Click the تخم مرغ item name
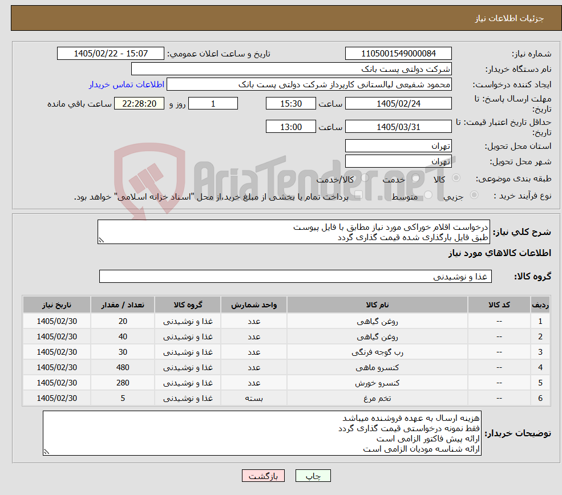The width and height of the screenshot is (562, 495). 377,398
